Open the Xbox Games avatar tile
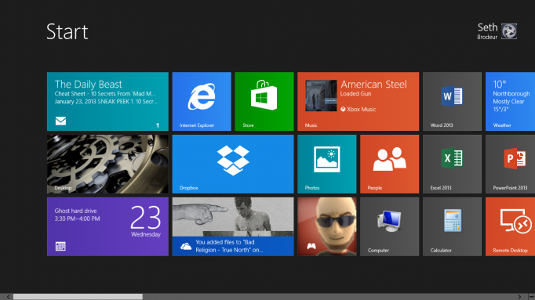 pos(327,226)
